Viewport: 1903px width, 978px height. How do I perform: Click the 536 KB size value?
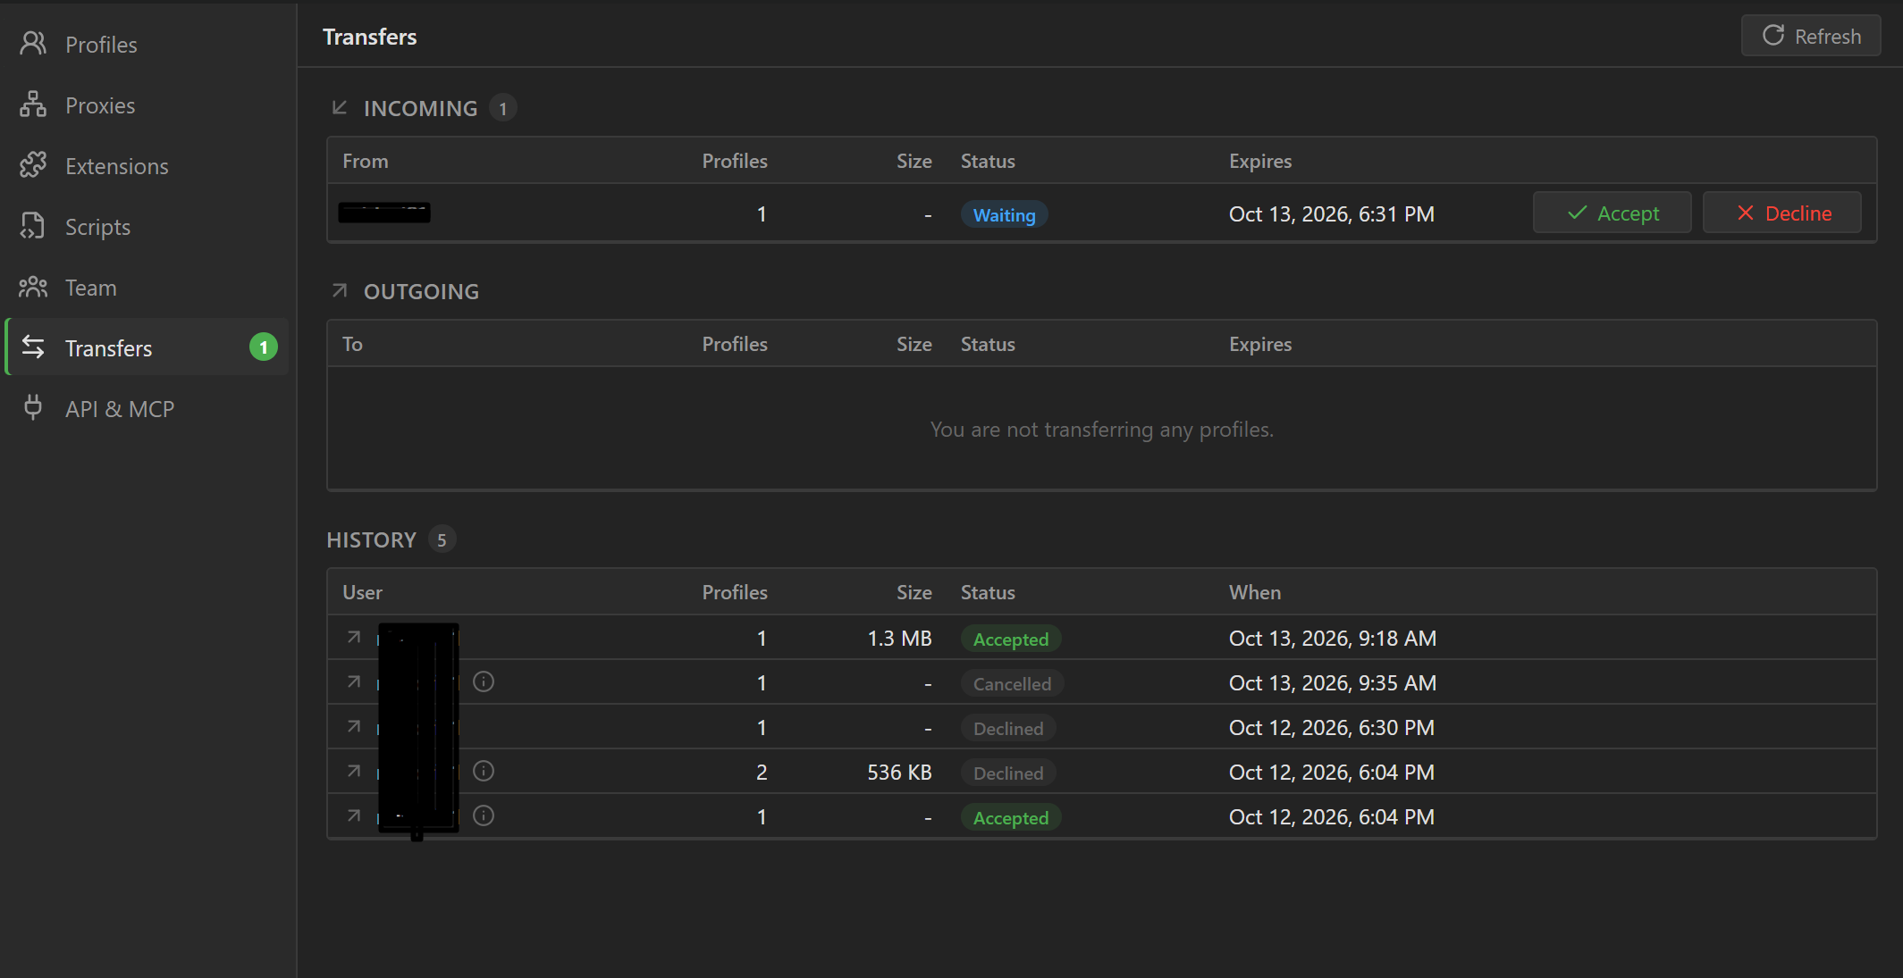[899, 773]
